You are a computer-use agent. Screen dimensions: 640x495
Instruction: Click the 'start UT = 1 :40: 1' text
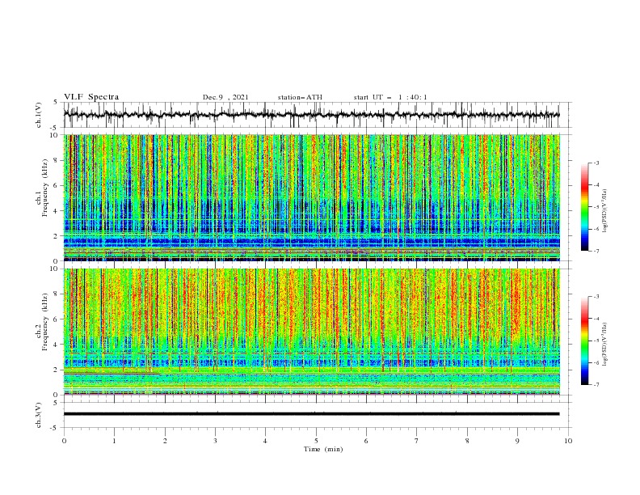click(x=390, y=97)
